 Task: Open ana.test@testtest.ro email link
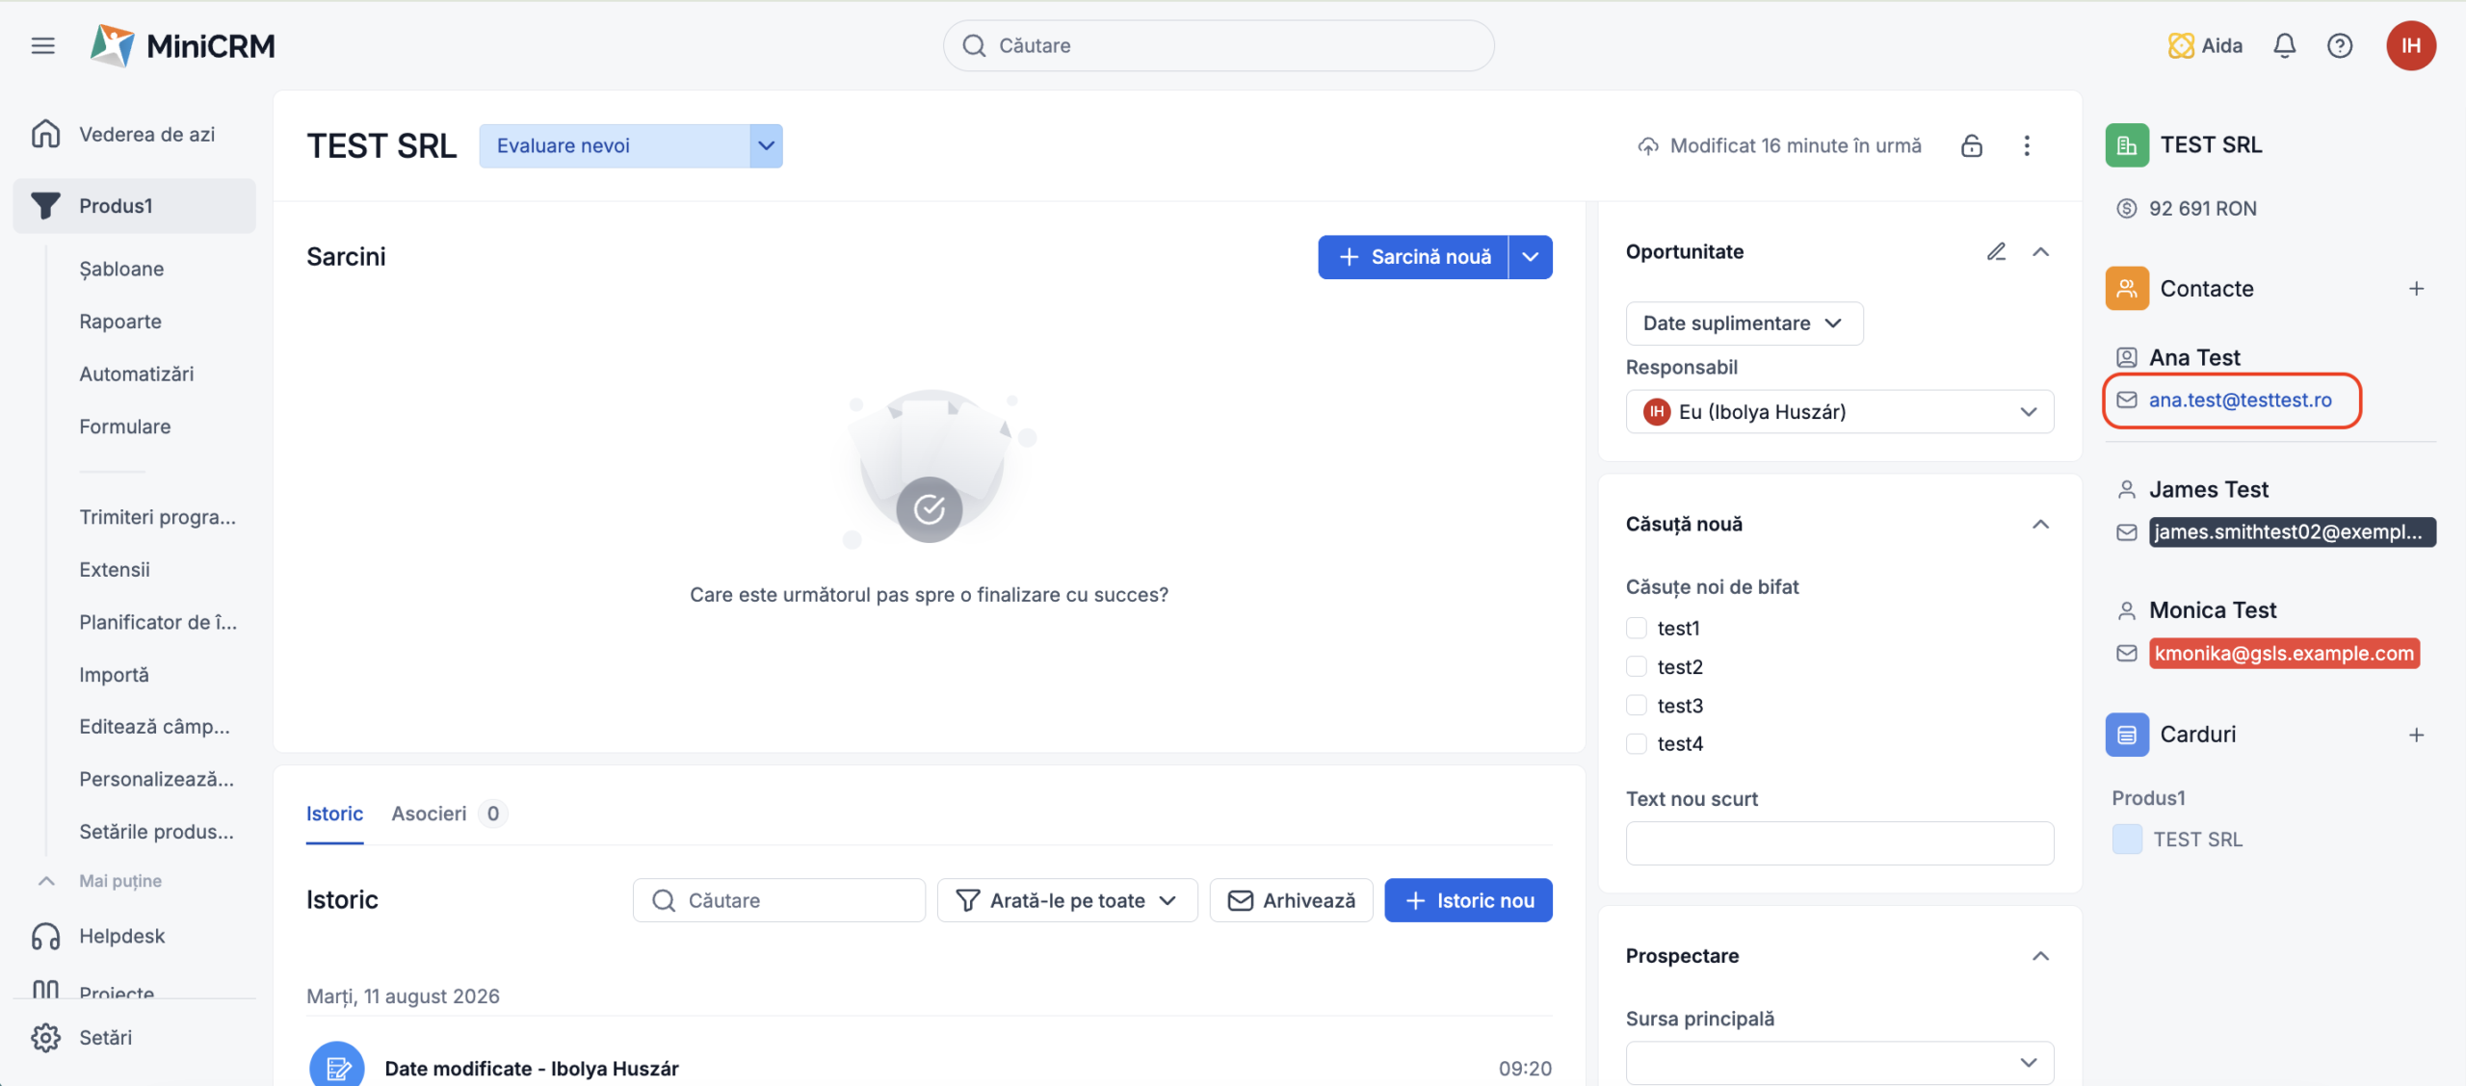[x=2241, y=401]
